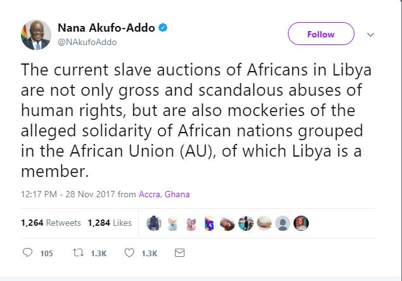Follow Nana Akufo-Addo
402x281 pixels.
click(x=321, y=34)
